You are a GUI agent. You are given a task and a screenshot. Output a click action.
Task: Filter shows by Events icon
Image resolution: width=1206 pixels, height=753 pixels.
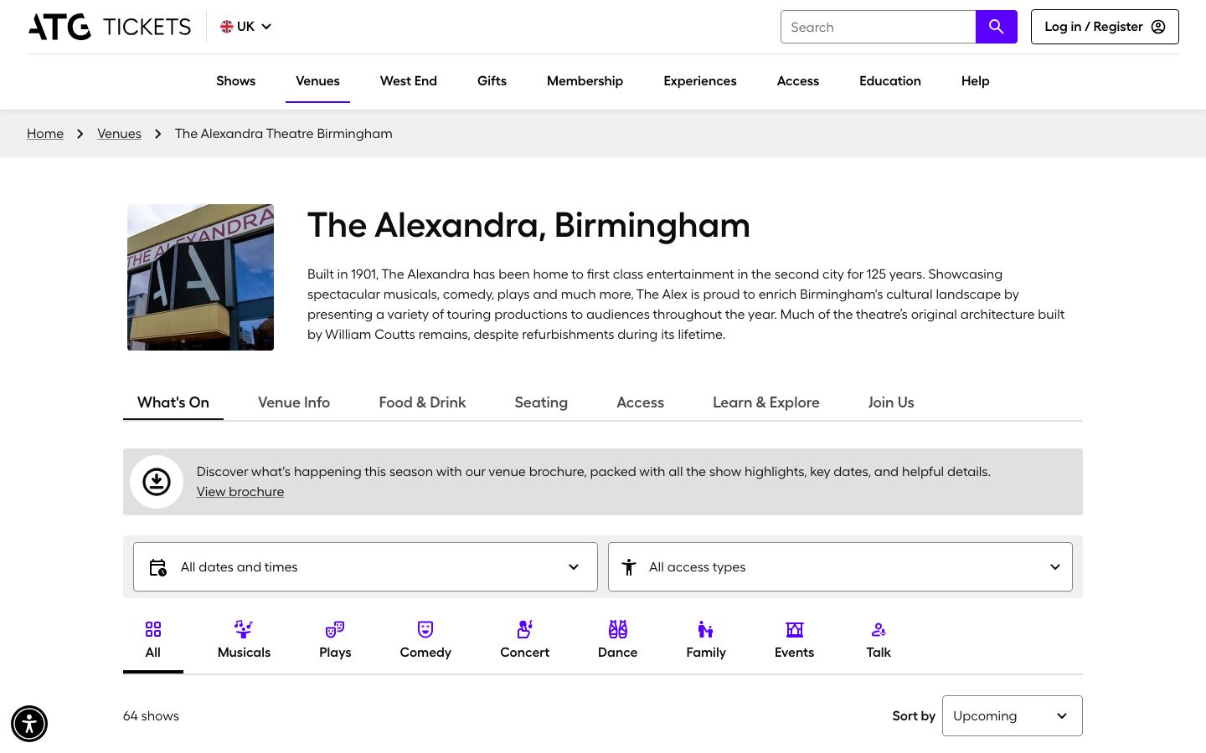click(795, 629)
